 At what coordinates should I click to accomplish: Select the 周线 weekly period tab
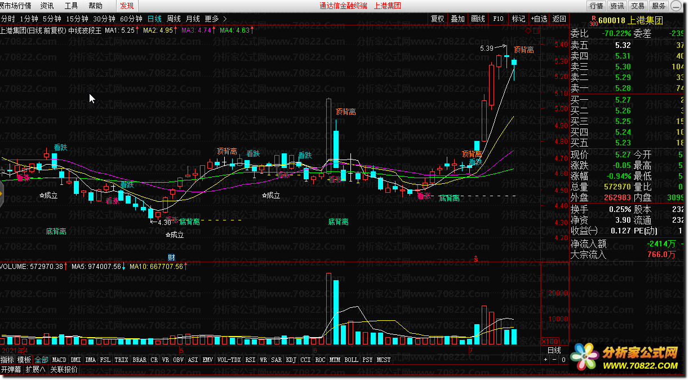[x=174, y=19]
